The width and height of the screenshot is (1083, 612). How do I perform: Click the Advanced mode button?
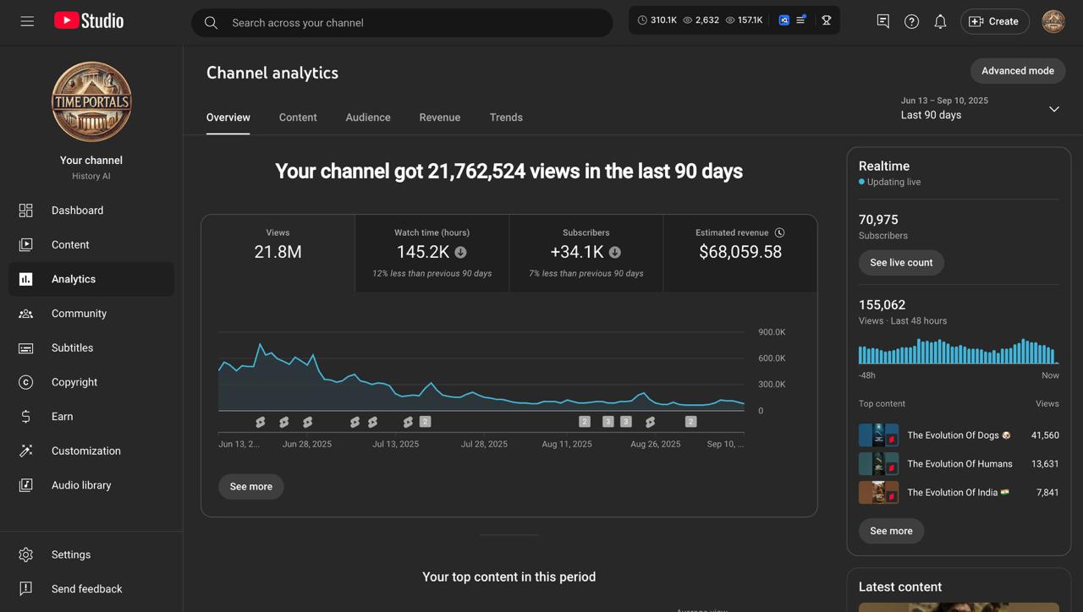coord(1017,71)
